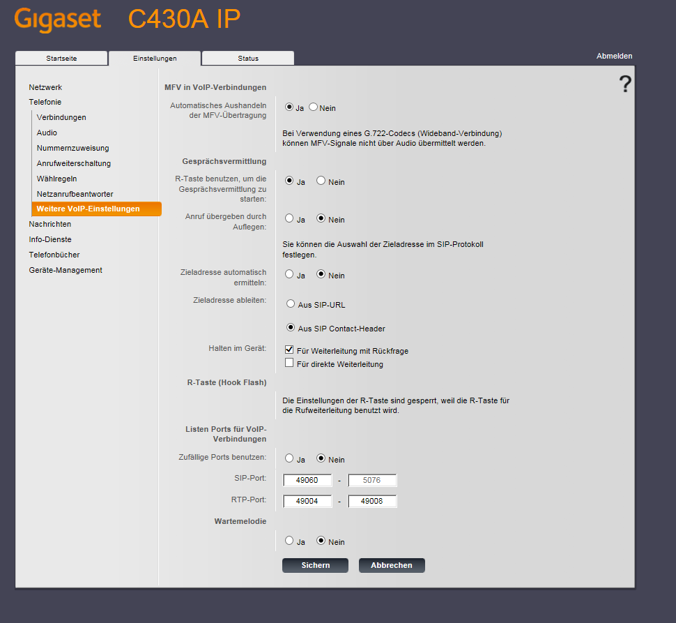
Task: Select Ja for Zufällige Ports benutzen
Action: point(289,458)
